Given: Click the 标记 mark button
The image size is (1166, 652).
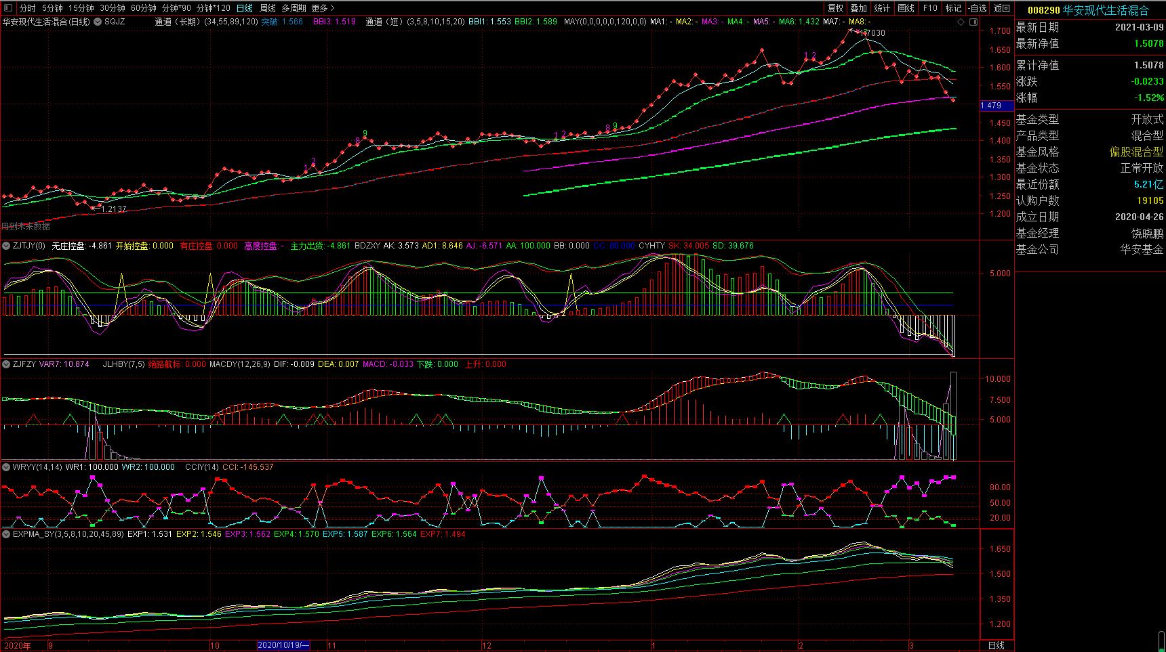Looking at the screenshot, I should [x=953, y=8].
